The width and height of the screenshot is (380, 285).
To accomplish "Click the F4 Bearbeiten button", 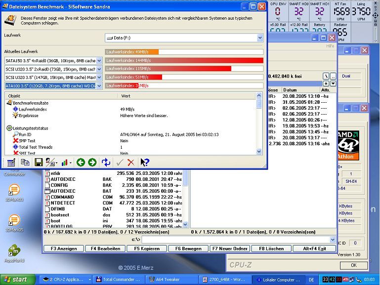I will click(105, 248).
